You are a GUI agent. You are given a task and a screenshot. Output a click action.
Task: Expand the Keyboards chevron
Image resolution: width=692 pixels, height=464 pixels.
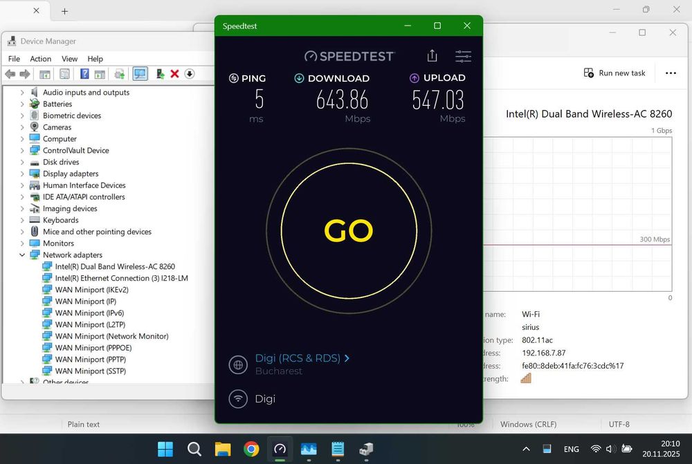tap(22, 220)
